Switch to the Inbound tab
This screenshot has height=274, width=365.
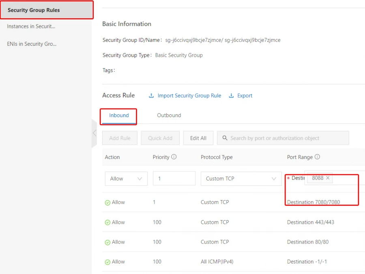pyautogui.click(x=119, y=116)
